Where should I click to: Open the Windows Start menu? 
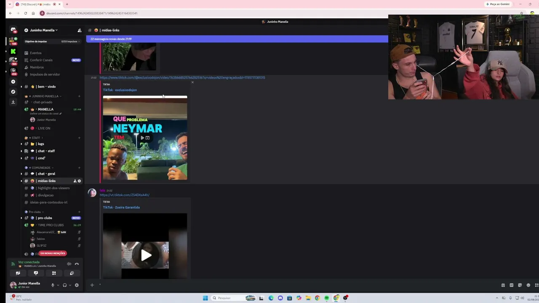205,298
